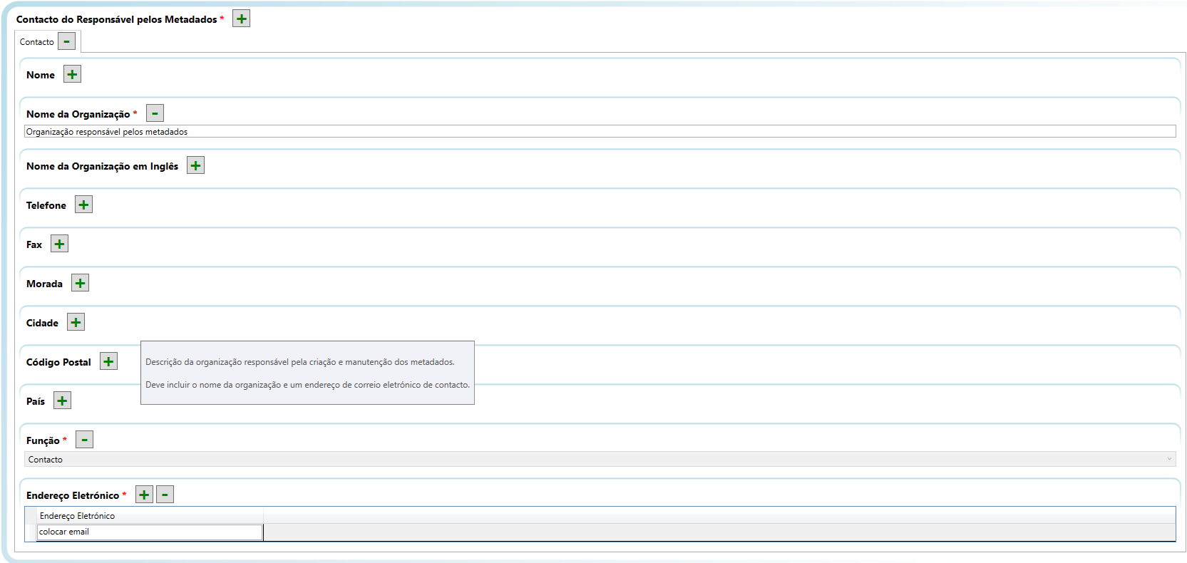Add a País field
Screen dimensions: 1187x563
(x=62, y=401)
